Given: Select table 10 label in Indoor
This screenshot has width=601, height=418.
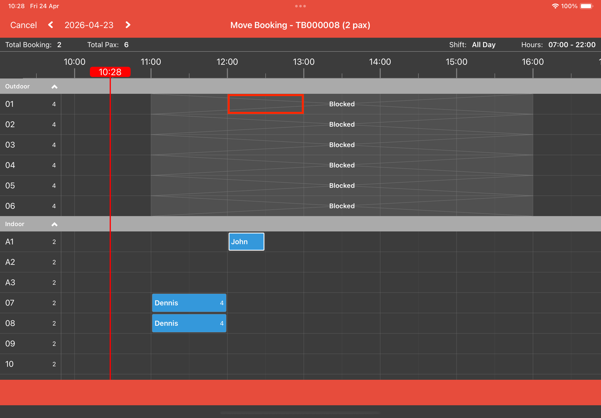Looking at the screenshot, I should tap(9, 364).
